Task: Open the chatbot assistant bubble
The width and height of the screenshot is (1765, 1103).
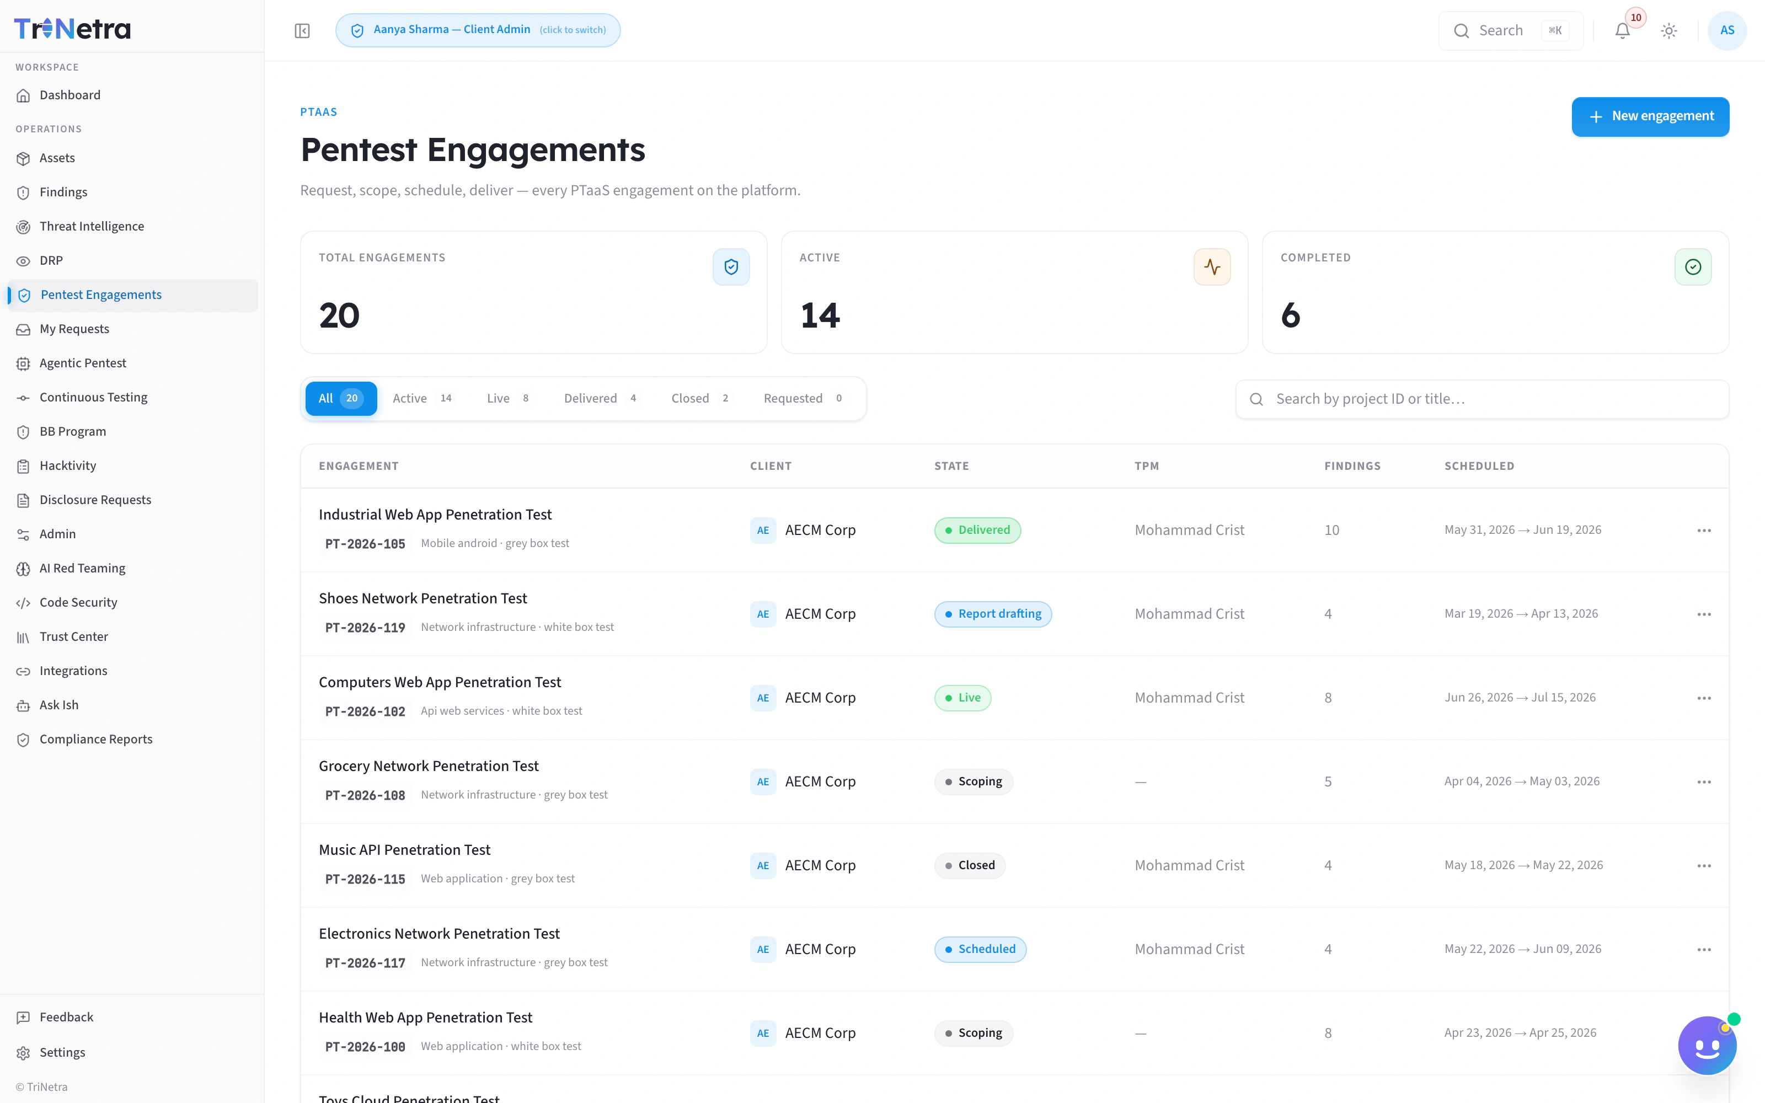Action: coord(1707,1046)
